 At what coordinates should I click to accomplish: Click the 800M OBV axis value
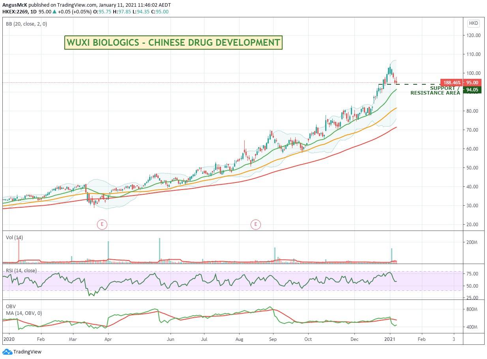point(472,309)
